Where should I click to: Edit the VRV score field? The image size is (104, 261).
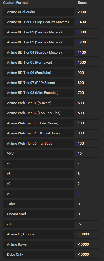87,153
